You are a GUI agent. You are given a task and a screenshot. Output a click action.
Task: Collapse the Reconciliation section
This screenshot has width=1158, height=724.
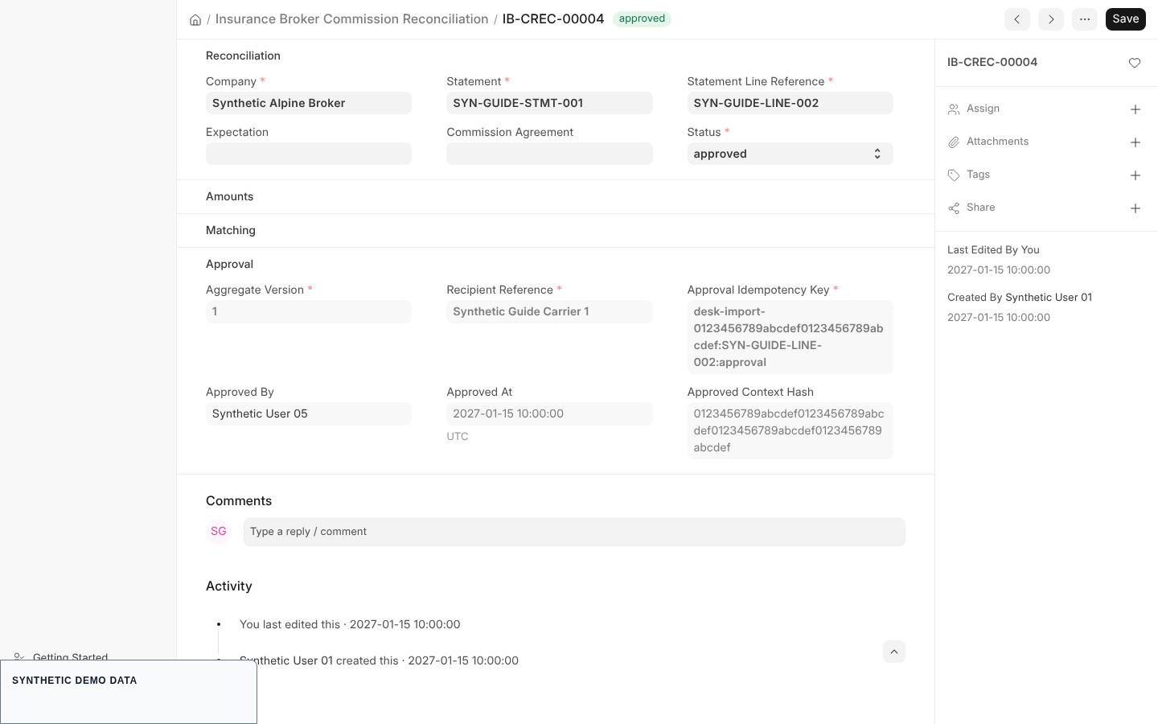(243, 56)
